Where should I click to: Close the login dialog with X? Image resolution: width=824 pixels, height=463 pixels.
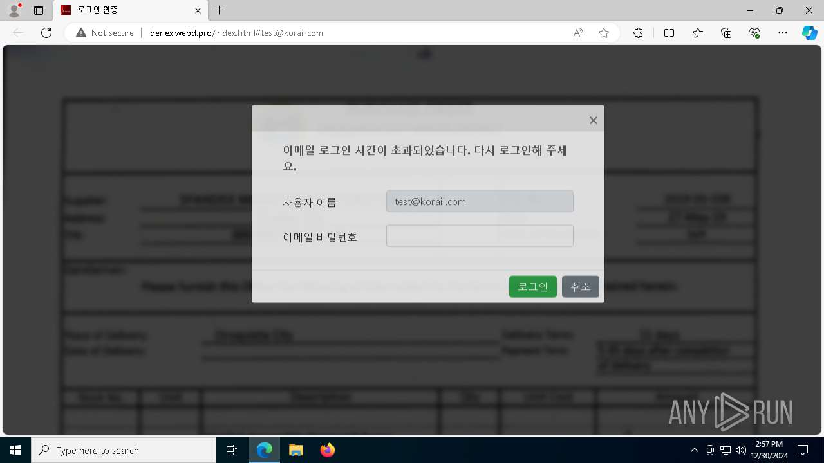[594, 120]
